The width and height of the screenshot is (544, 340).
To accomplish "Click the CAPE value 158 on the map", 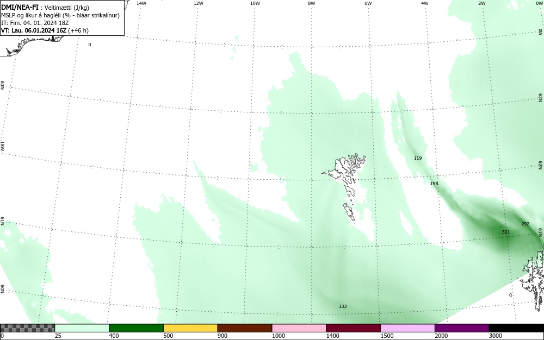I will tap(434, 184).
